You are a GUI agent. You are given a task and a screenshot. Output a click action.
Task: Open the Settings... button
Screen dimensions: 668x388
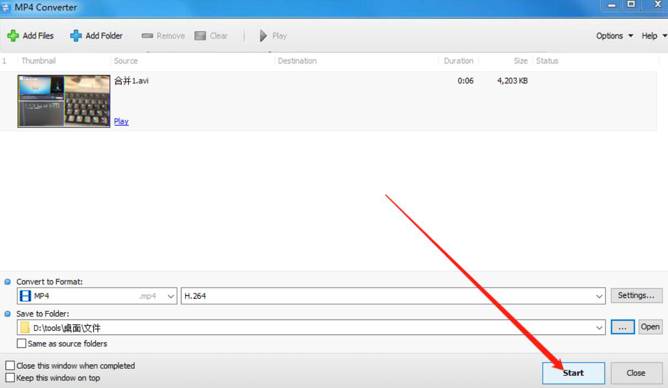coord(636,295)
